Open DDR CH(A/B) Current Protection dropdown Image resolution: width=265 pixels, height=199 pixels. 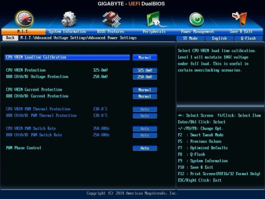point(145,97)
